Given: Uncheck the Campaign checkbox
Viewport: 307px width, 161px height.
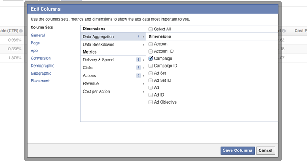Looking at the screenshot, I should (150, 58).
